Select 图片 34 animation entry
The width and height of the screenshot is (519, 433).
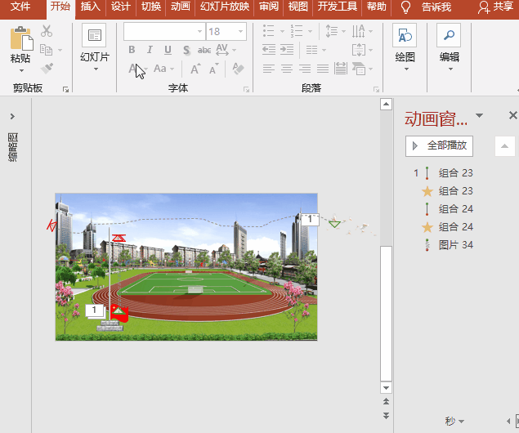(x=449, y=245)
